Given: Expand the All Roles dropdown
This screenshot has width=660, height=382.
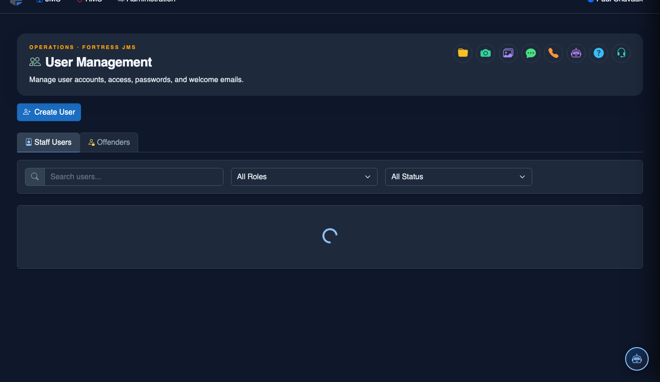Looking at the screenshot, I should pyautogui.click(x=304, y=177).
